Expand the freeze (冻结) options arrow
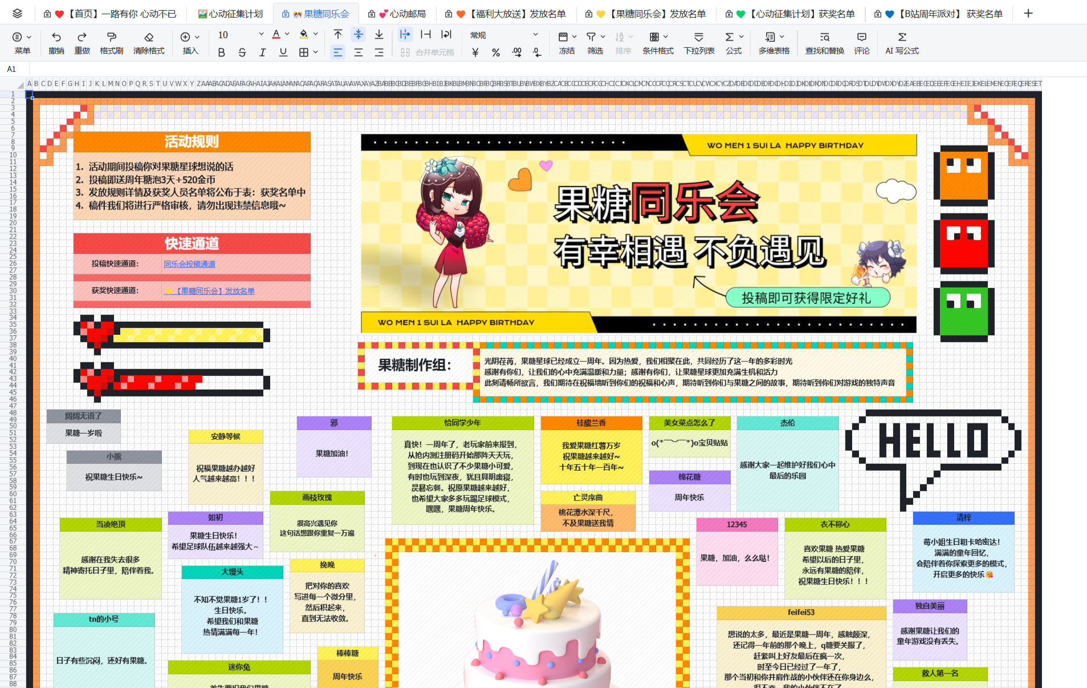 pos(575,37)
